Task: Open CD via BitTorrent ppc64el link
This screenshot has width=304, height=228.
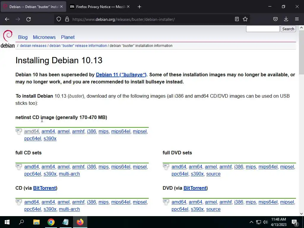Action: click(33, 209)
